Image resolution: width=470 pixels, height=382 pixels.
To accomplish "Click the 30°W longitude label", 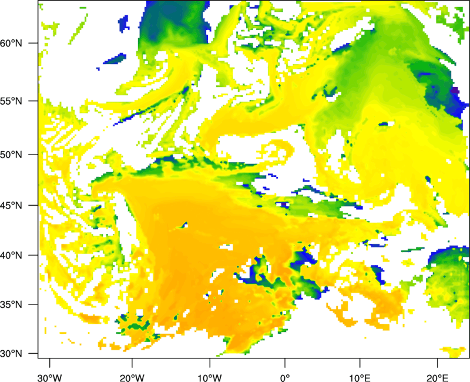I will [49, 378].
